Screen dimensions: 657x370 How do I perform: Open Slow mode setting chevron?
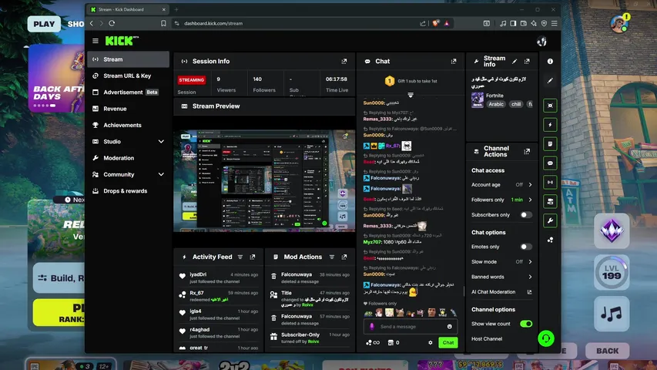pos(530,262)
